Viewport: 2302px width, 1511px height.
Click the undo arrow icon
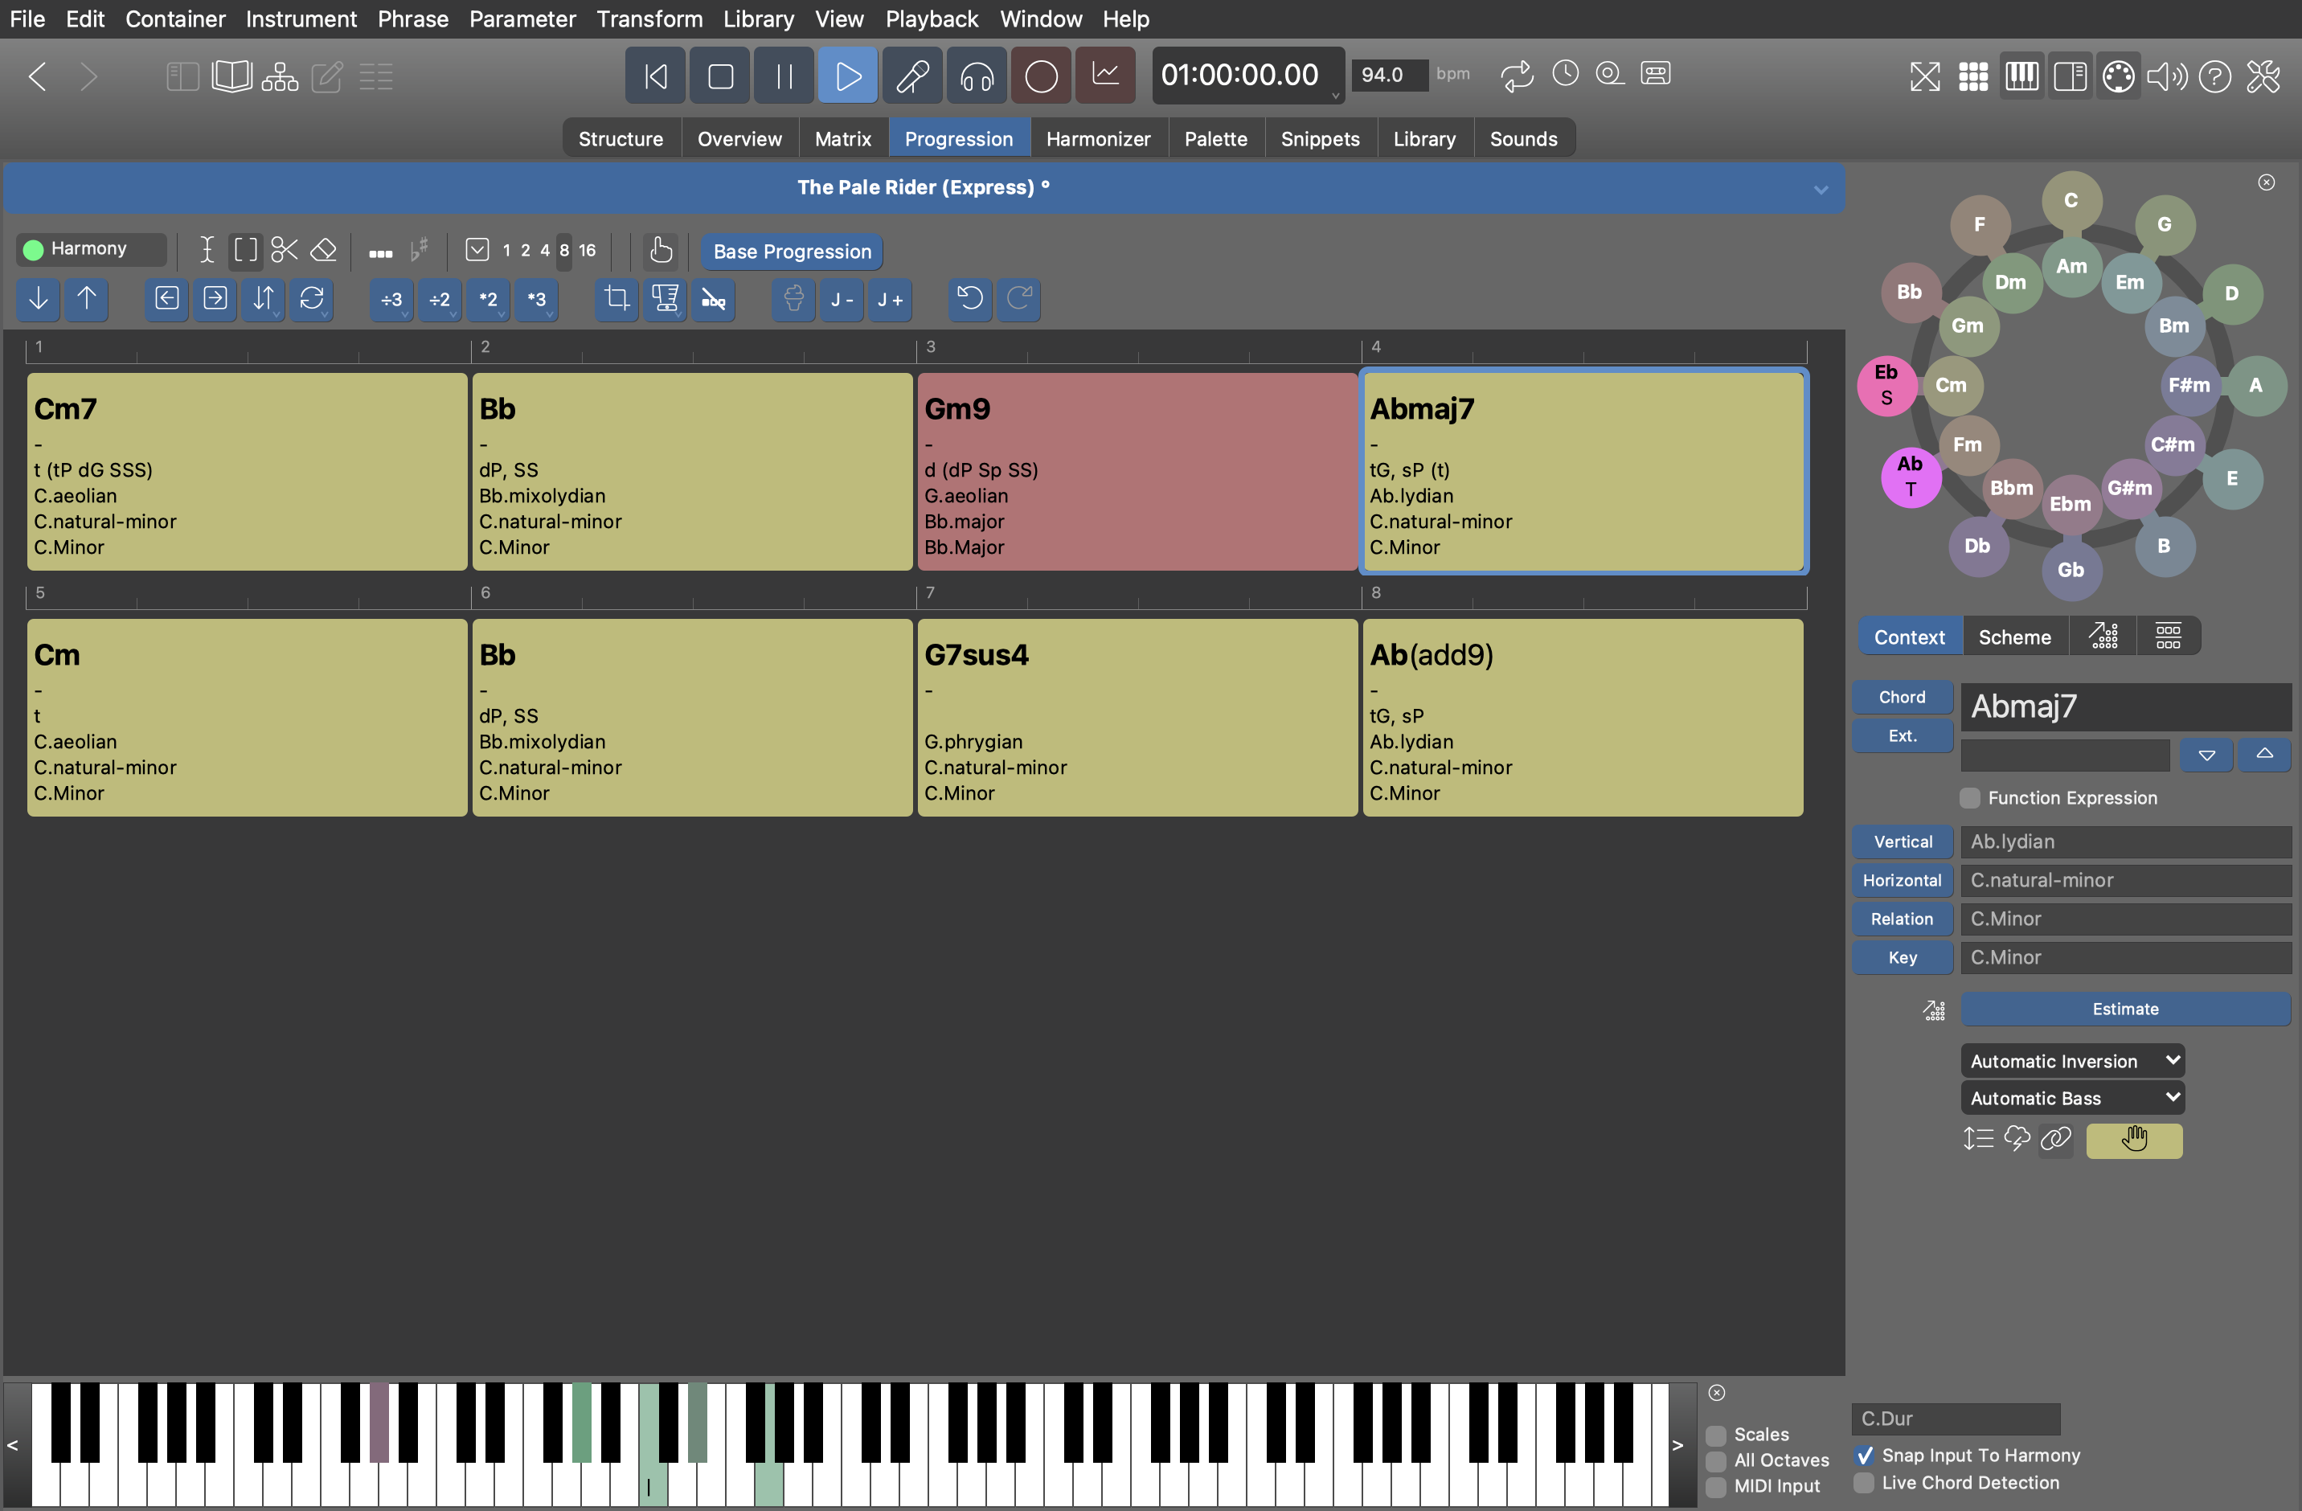[x=970, y=299]
